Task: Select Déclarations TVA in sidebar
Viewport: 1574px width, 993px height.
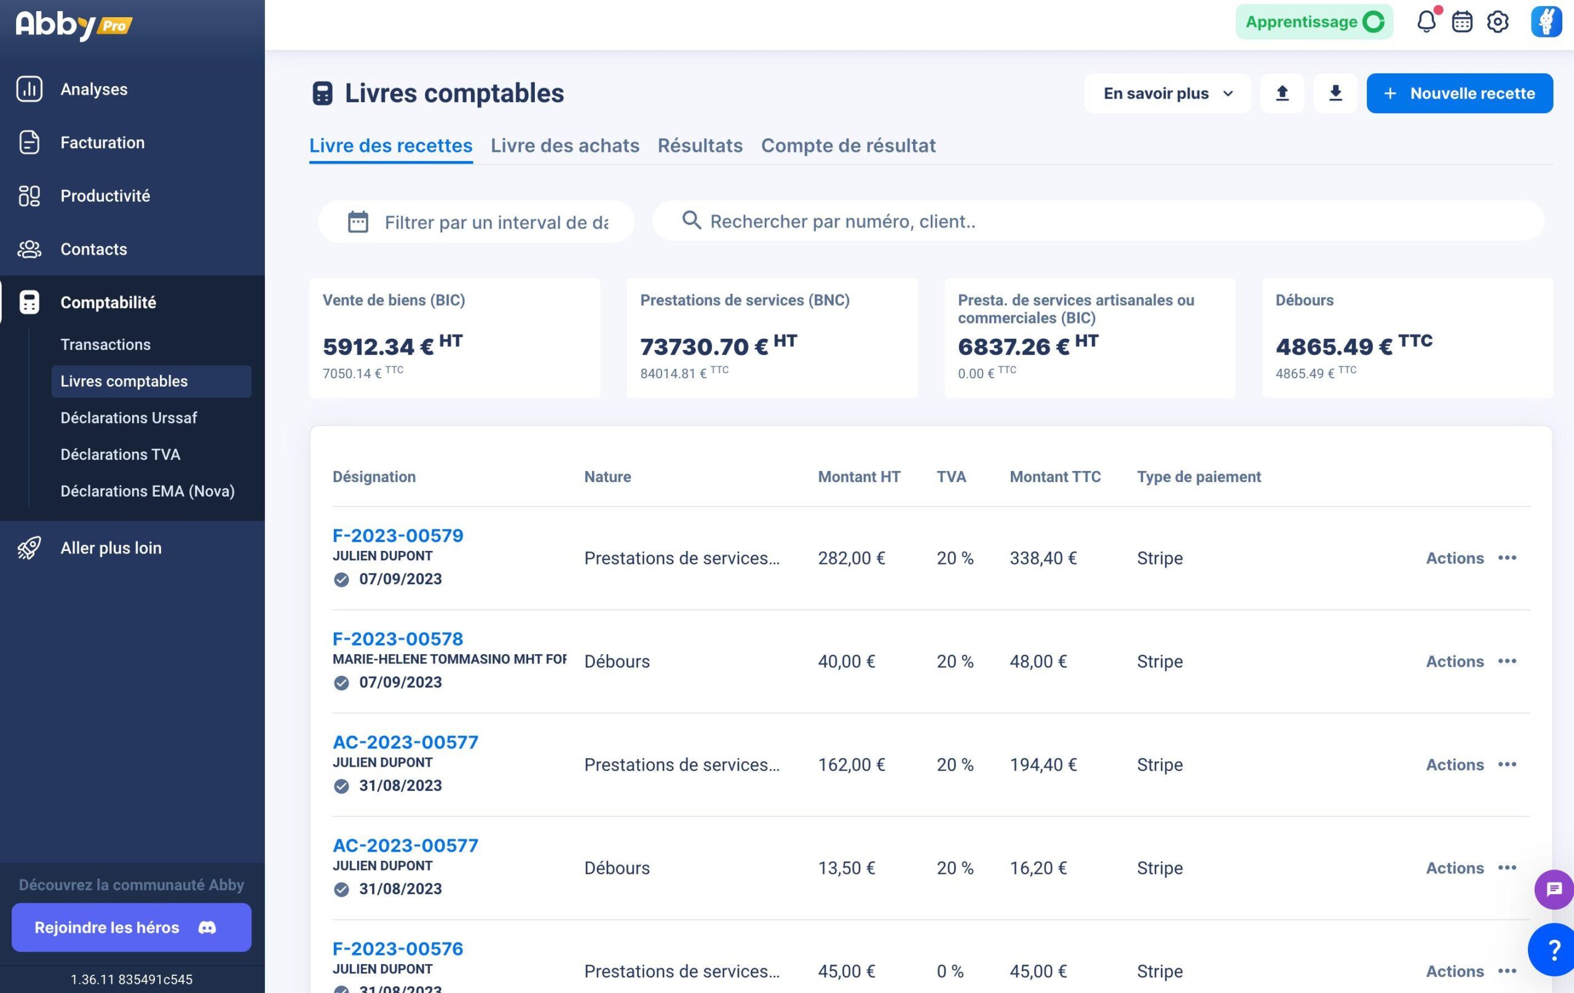Action: (x=121, y=454)
